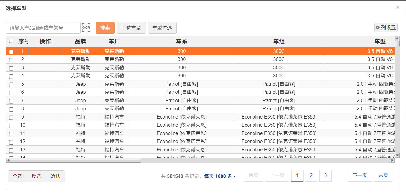The image size is (406, 195).
Task: Open column settings with gear icon
Action: 386,27
